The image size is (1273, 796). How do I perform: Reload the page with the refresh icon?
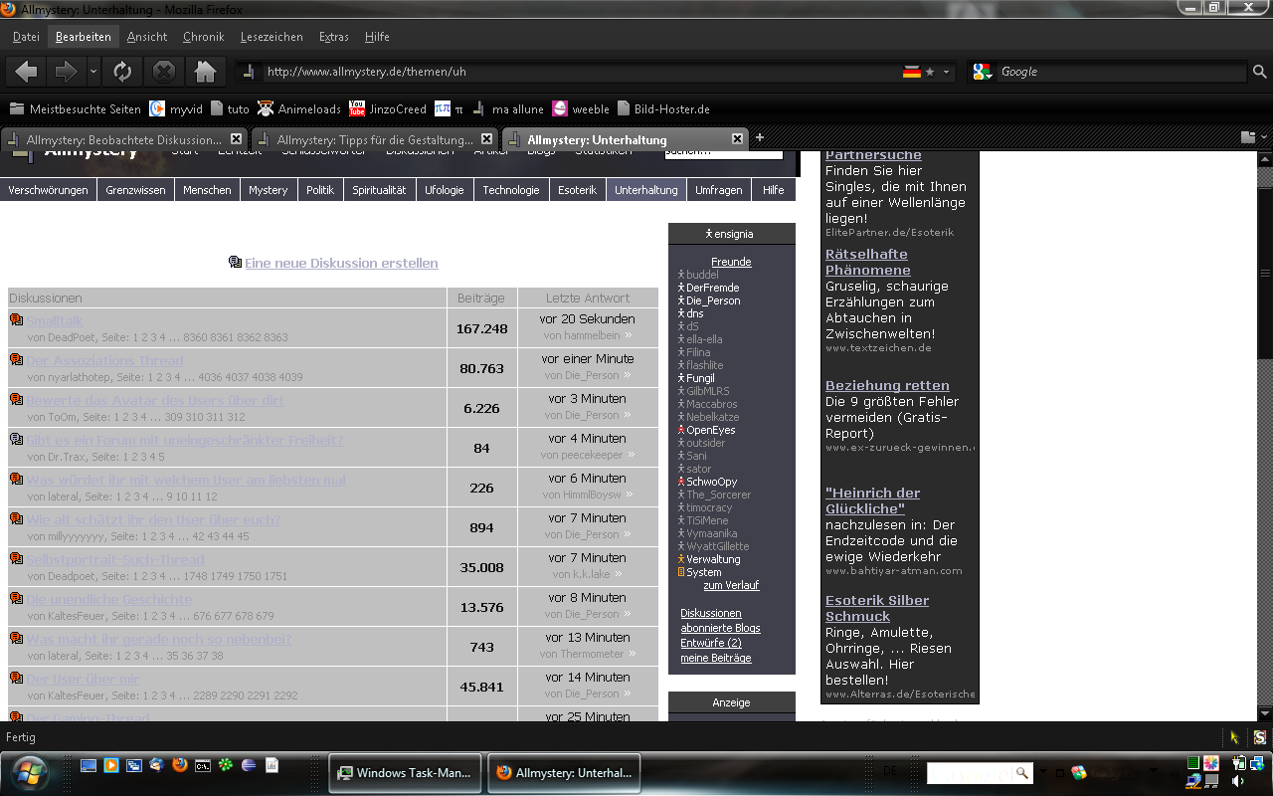pyautogui.click(x=122, y=72)
